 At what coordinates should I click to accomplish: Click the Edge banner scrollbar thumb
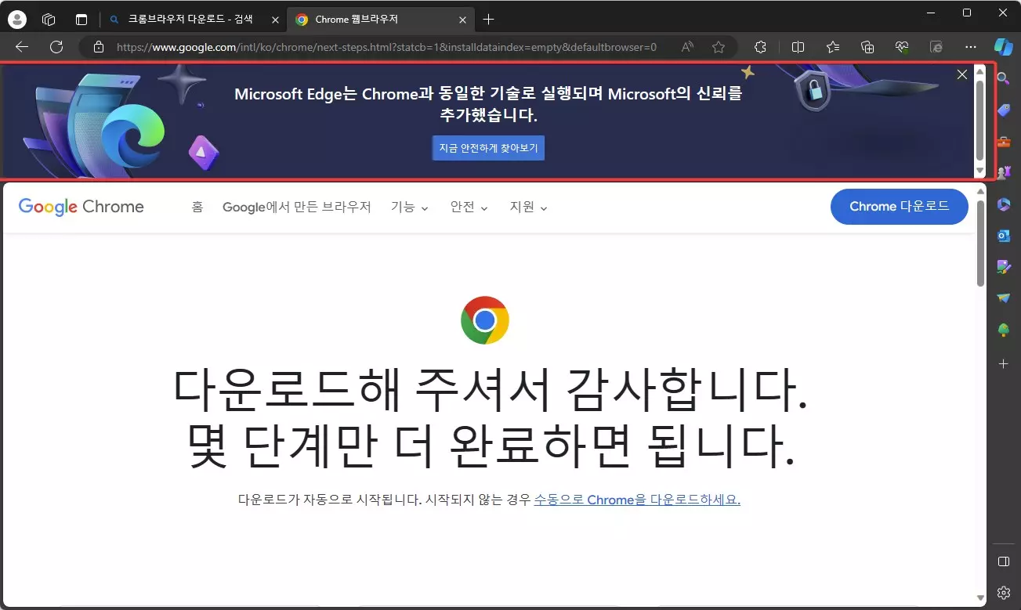coord(979,120)
